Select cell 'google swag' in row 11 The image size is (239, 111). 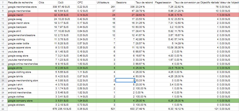coord(22,19)
